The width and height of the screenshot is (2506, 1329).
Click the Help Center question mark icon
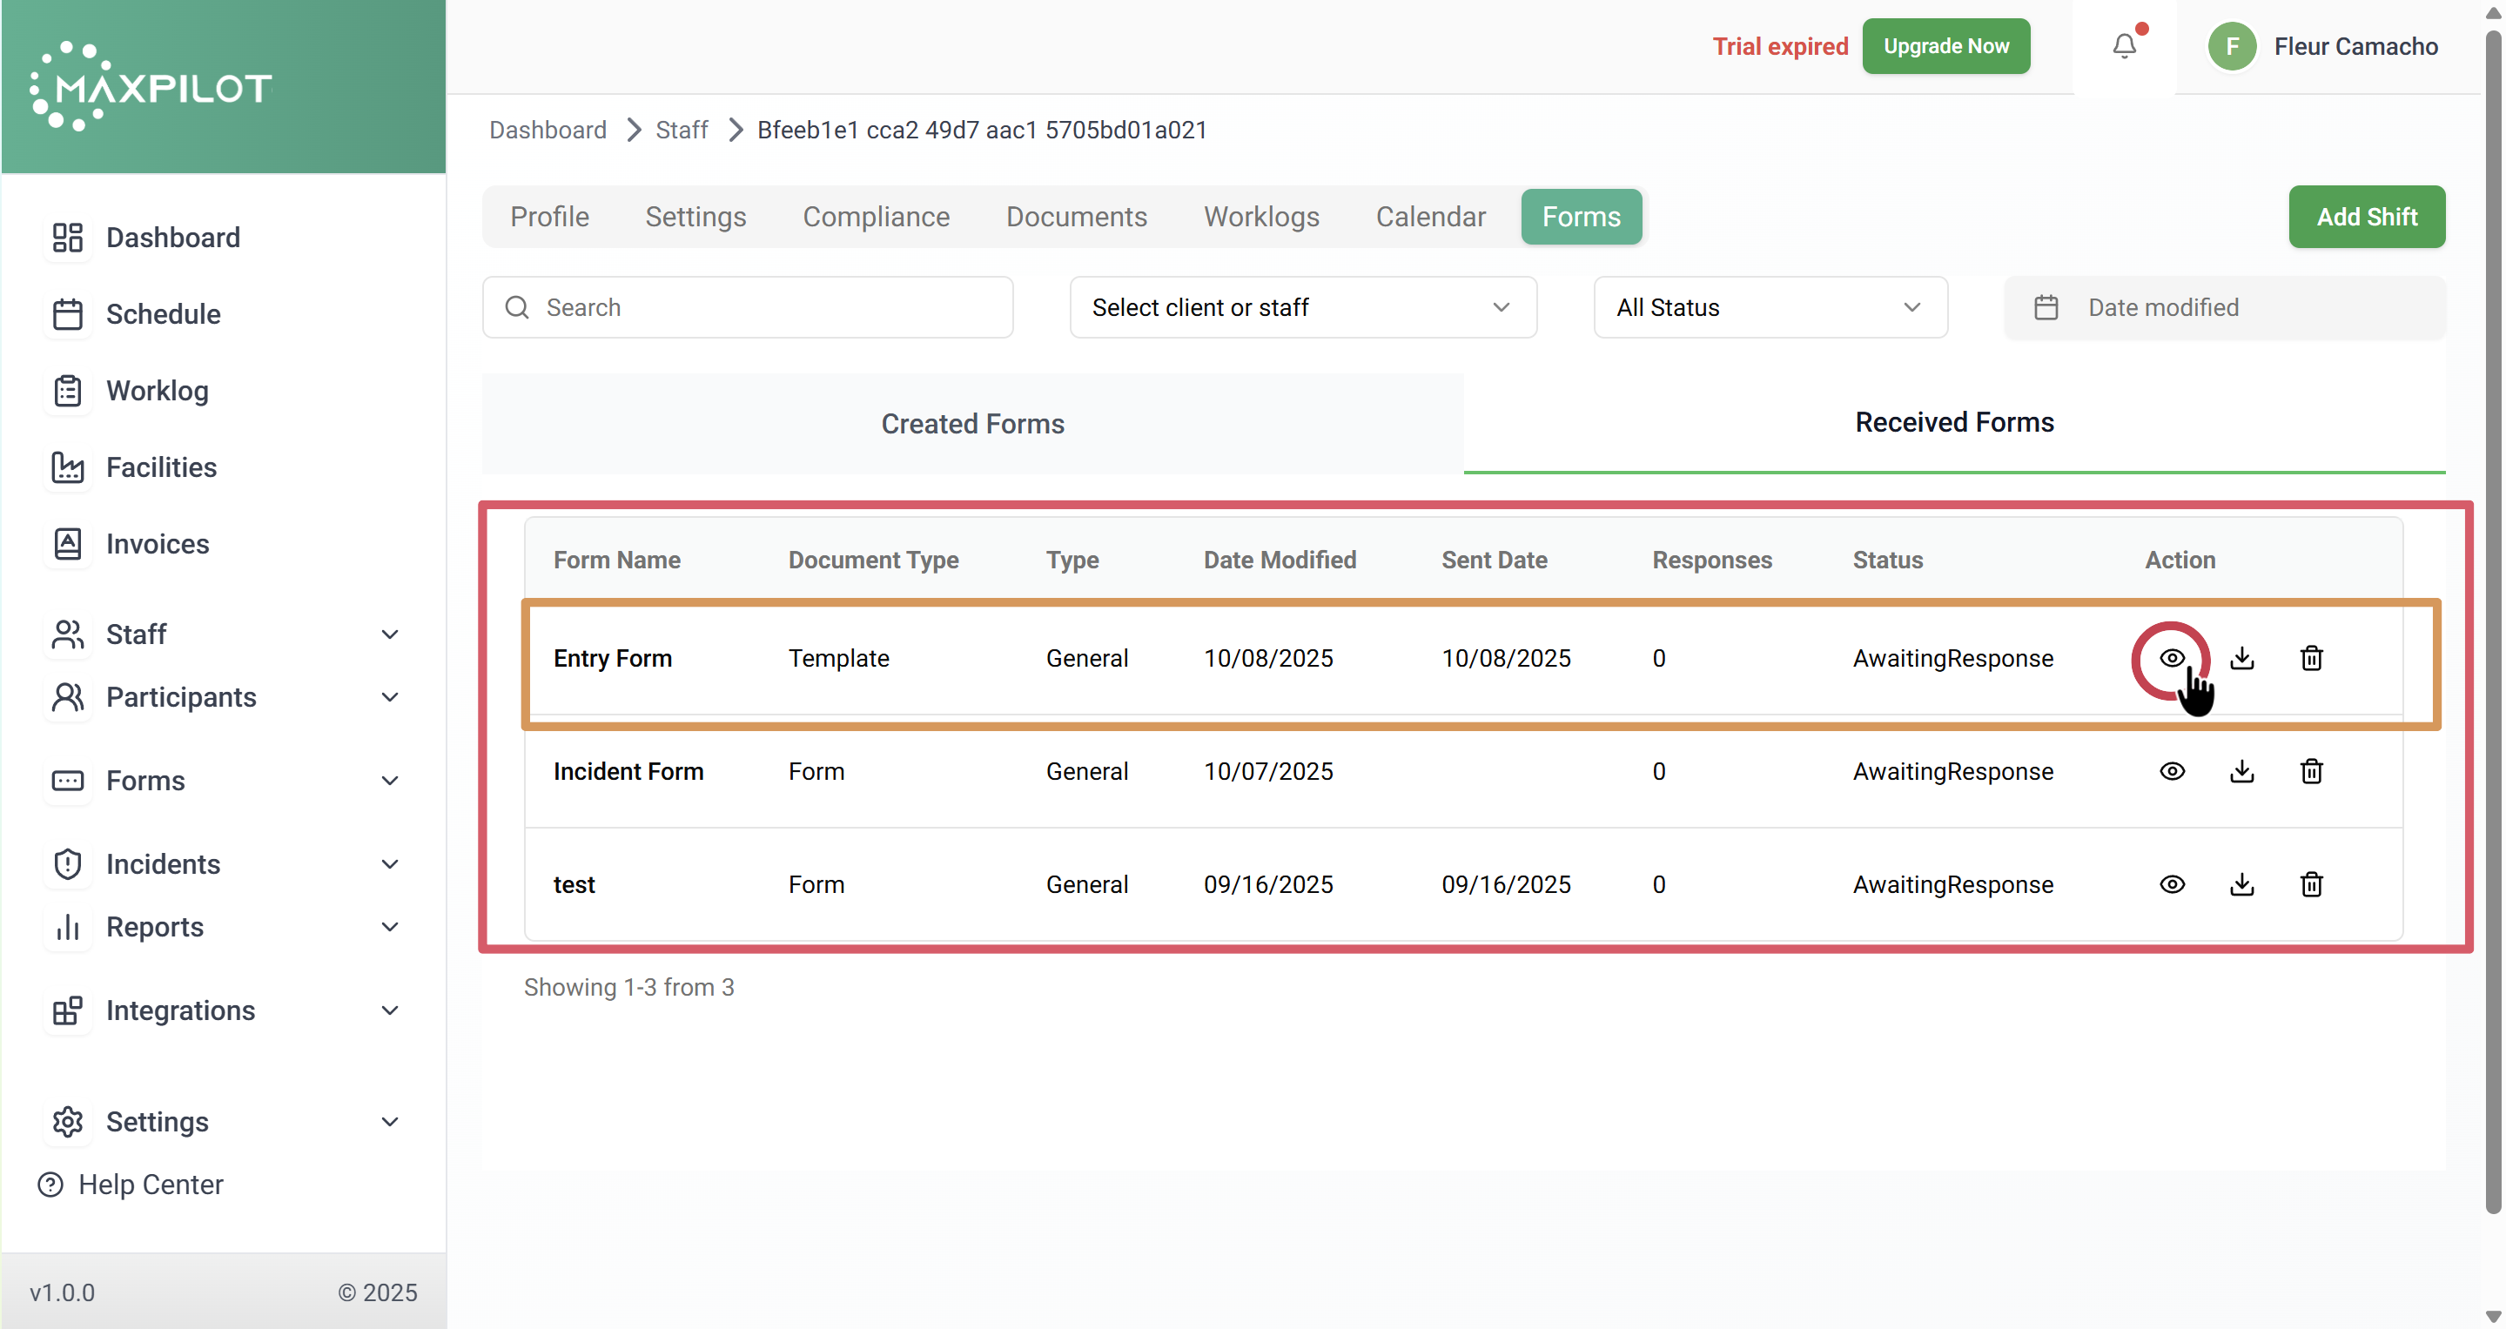point(50,1184)
